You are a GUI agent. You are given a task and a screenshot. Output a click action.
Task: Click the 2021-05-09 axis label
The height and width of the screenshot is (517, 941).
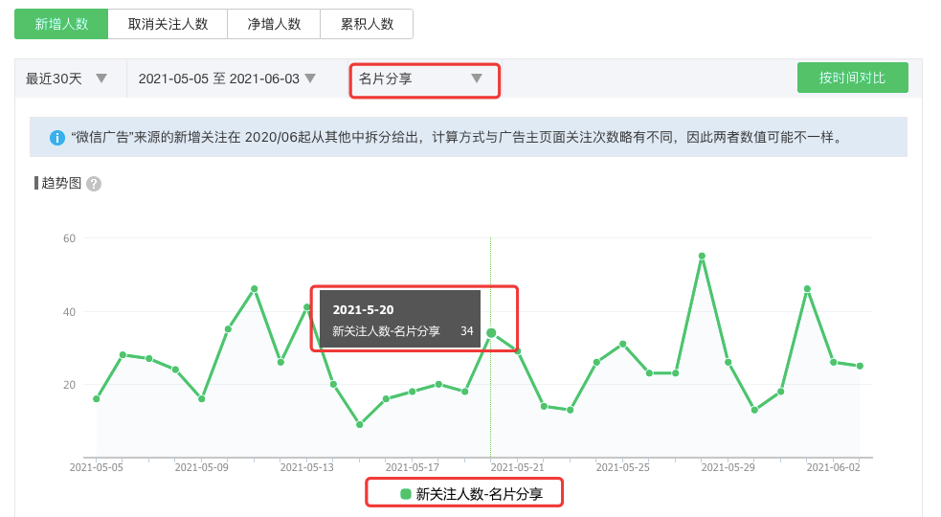point(202,467)
